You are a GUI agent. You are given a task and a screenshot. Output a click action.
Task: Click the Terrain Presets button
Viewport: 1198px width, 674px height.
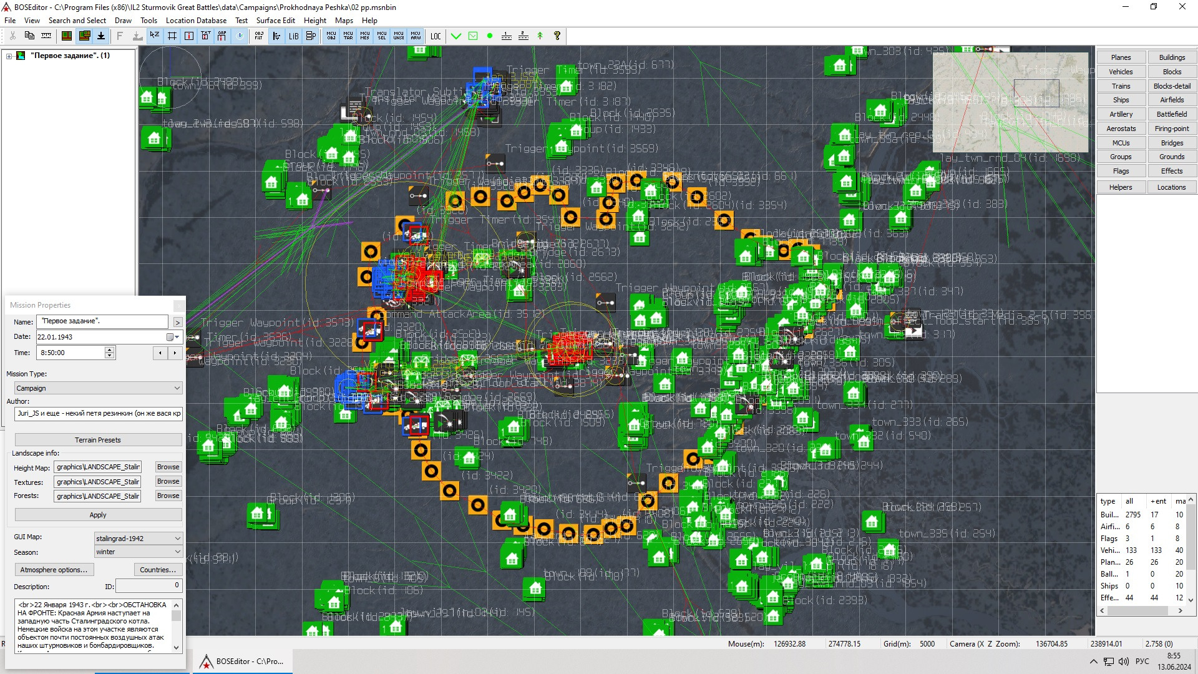coord(98,440)
